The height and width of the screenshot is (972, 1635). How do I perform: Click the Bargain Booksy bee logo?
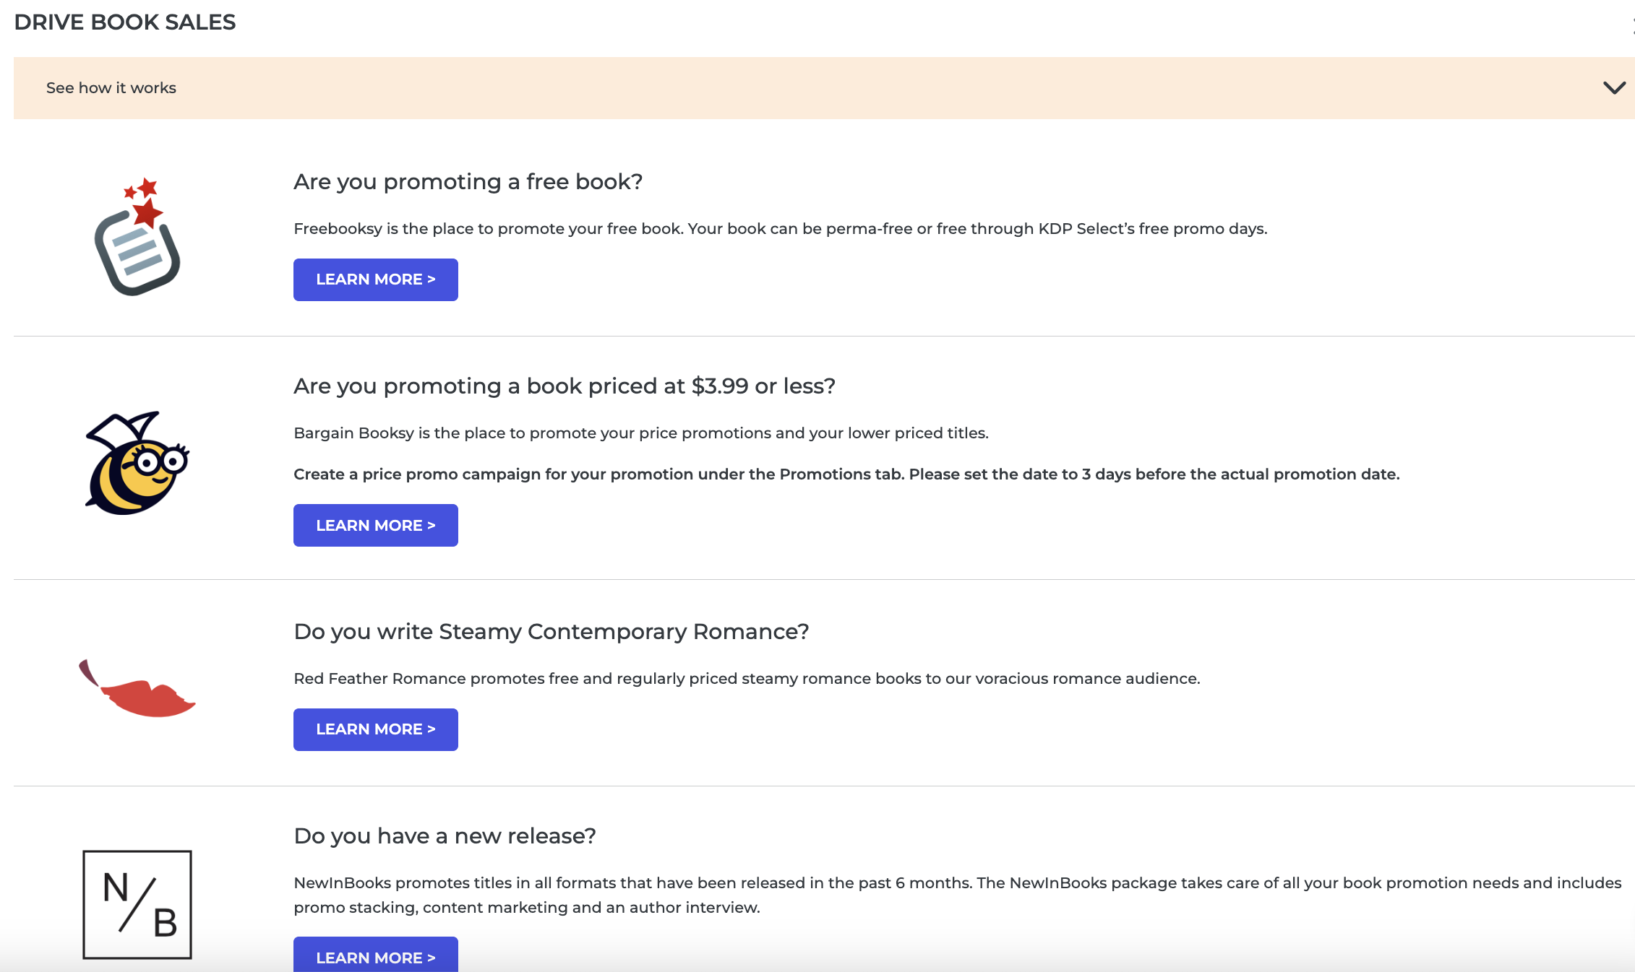point(137,463)
